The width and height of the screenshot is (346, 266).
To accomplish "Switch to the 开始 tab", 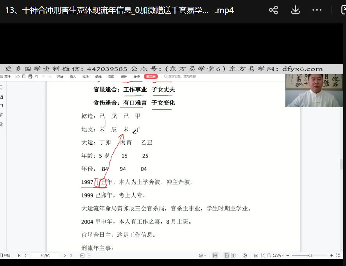I will point(60,77).
